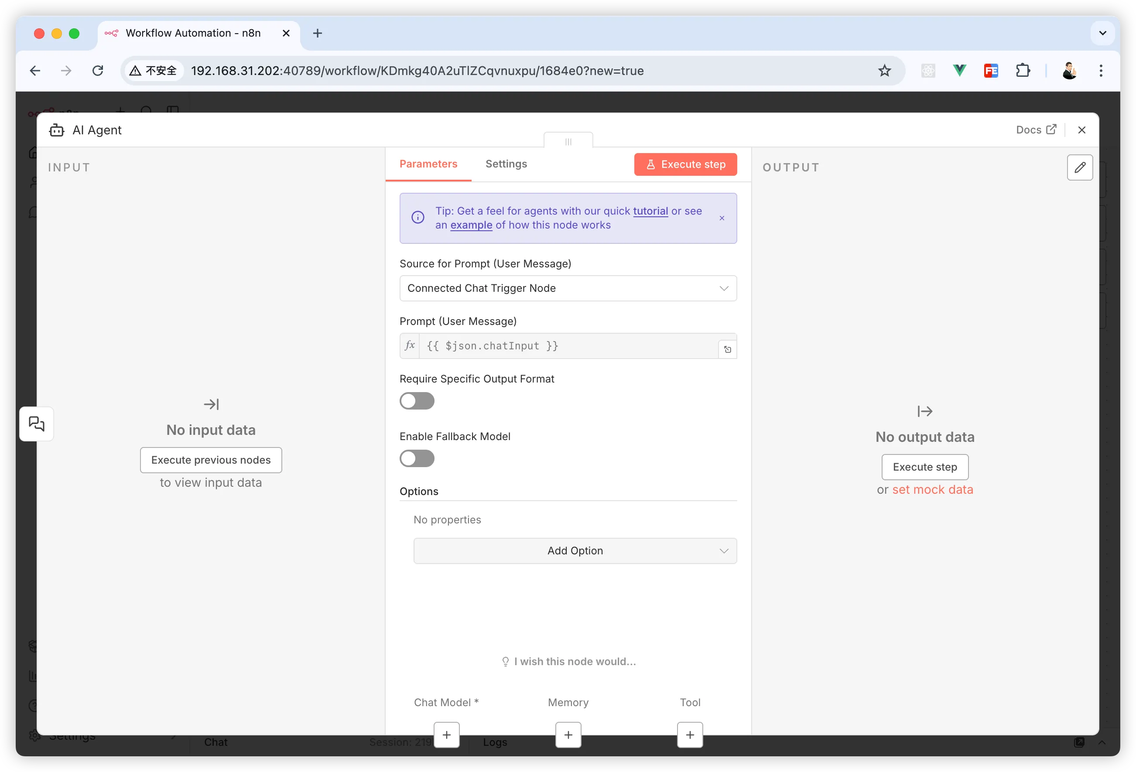The height and width of the screenshot is (772, 1136).
Task: Dismiss the agents tip banner
Action: click(722, 218)
